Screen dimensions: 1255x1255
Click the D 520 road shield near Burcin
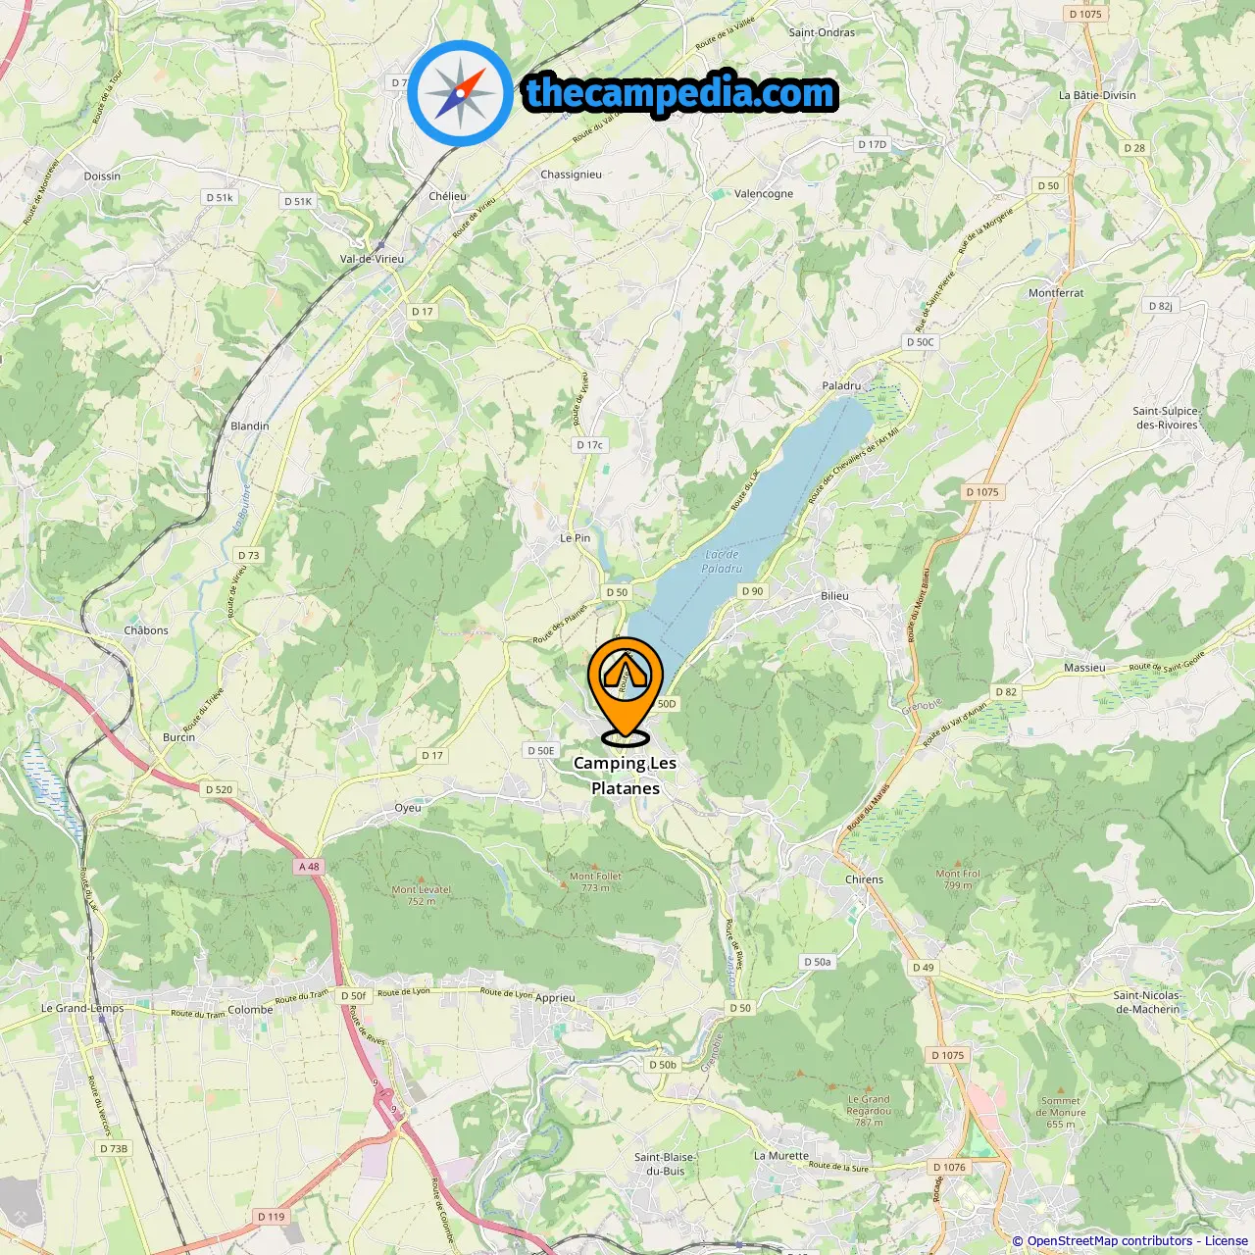point(219,789)
